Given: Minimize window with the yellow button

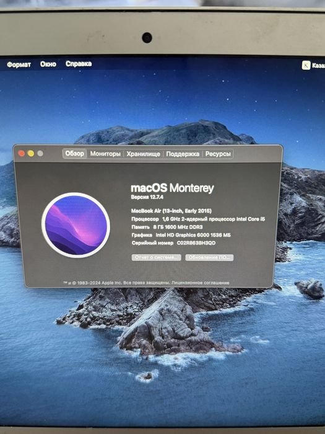Looking at the screenshot, I should [31, 153].
